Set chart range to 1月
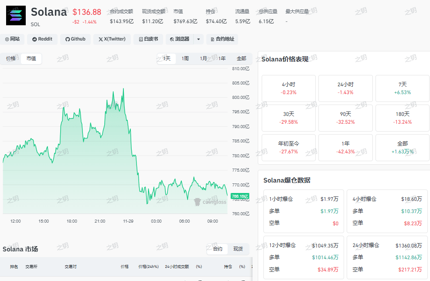This screenshot has height=281, width=430. (x=203, y=59)
